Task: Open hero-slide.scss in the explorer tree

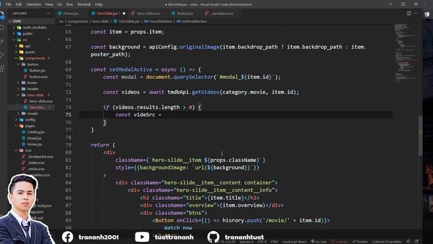Action: tap(31, 101)
